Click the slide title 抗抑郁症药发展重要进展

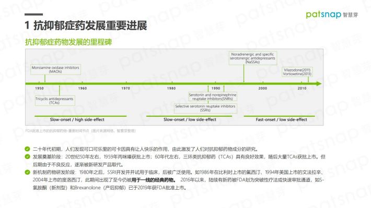pos(90,25)
